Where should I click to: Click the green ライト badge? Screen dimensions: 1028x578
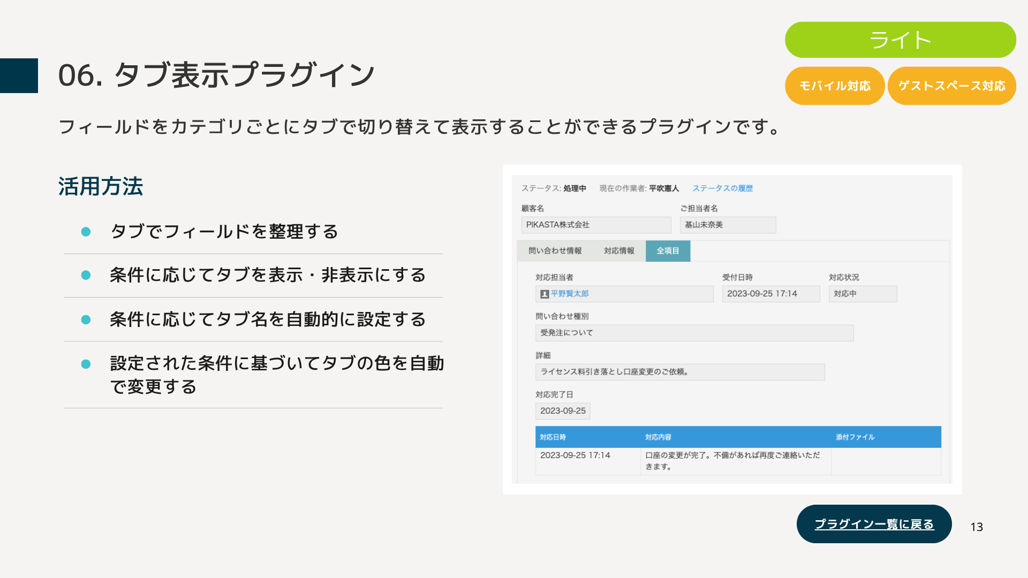coord(900,40)
